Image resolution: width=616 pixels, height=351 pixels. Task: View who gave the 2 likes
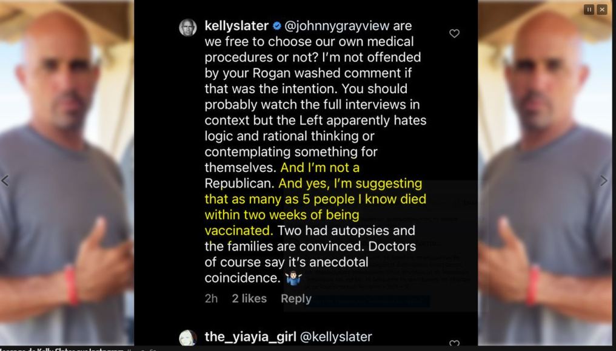(x=249, y=298)
